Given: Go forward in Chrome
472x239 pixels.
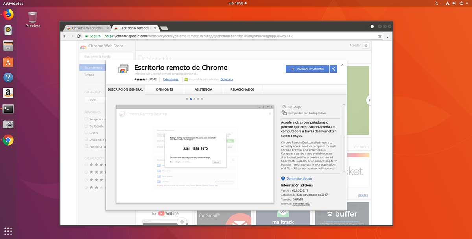Looking at the screenshot, I should 72,36.
